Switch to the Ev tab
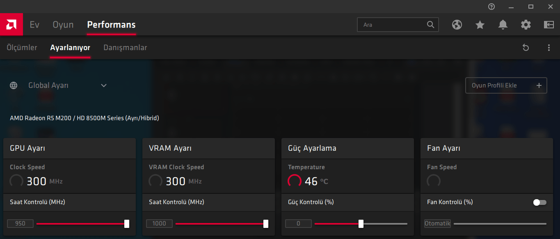Viewport: 560px width, 239px height. 34,25
